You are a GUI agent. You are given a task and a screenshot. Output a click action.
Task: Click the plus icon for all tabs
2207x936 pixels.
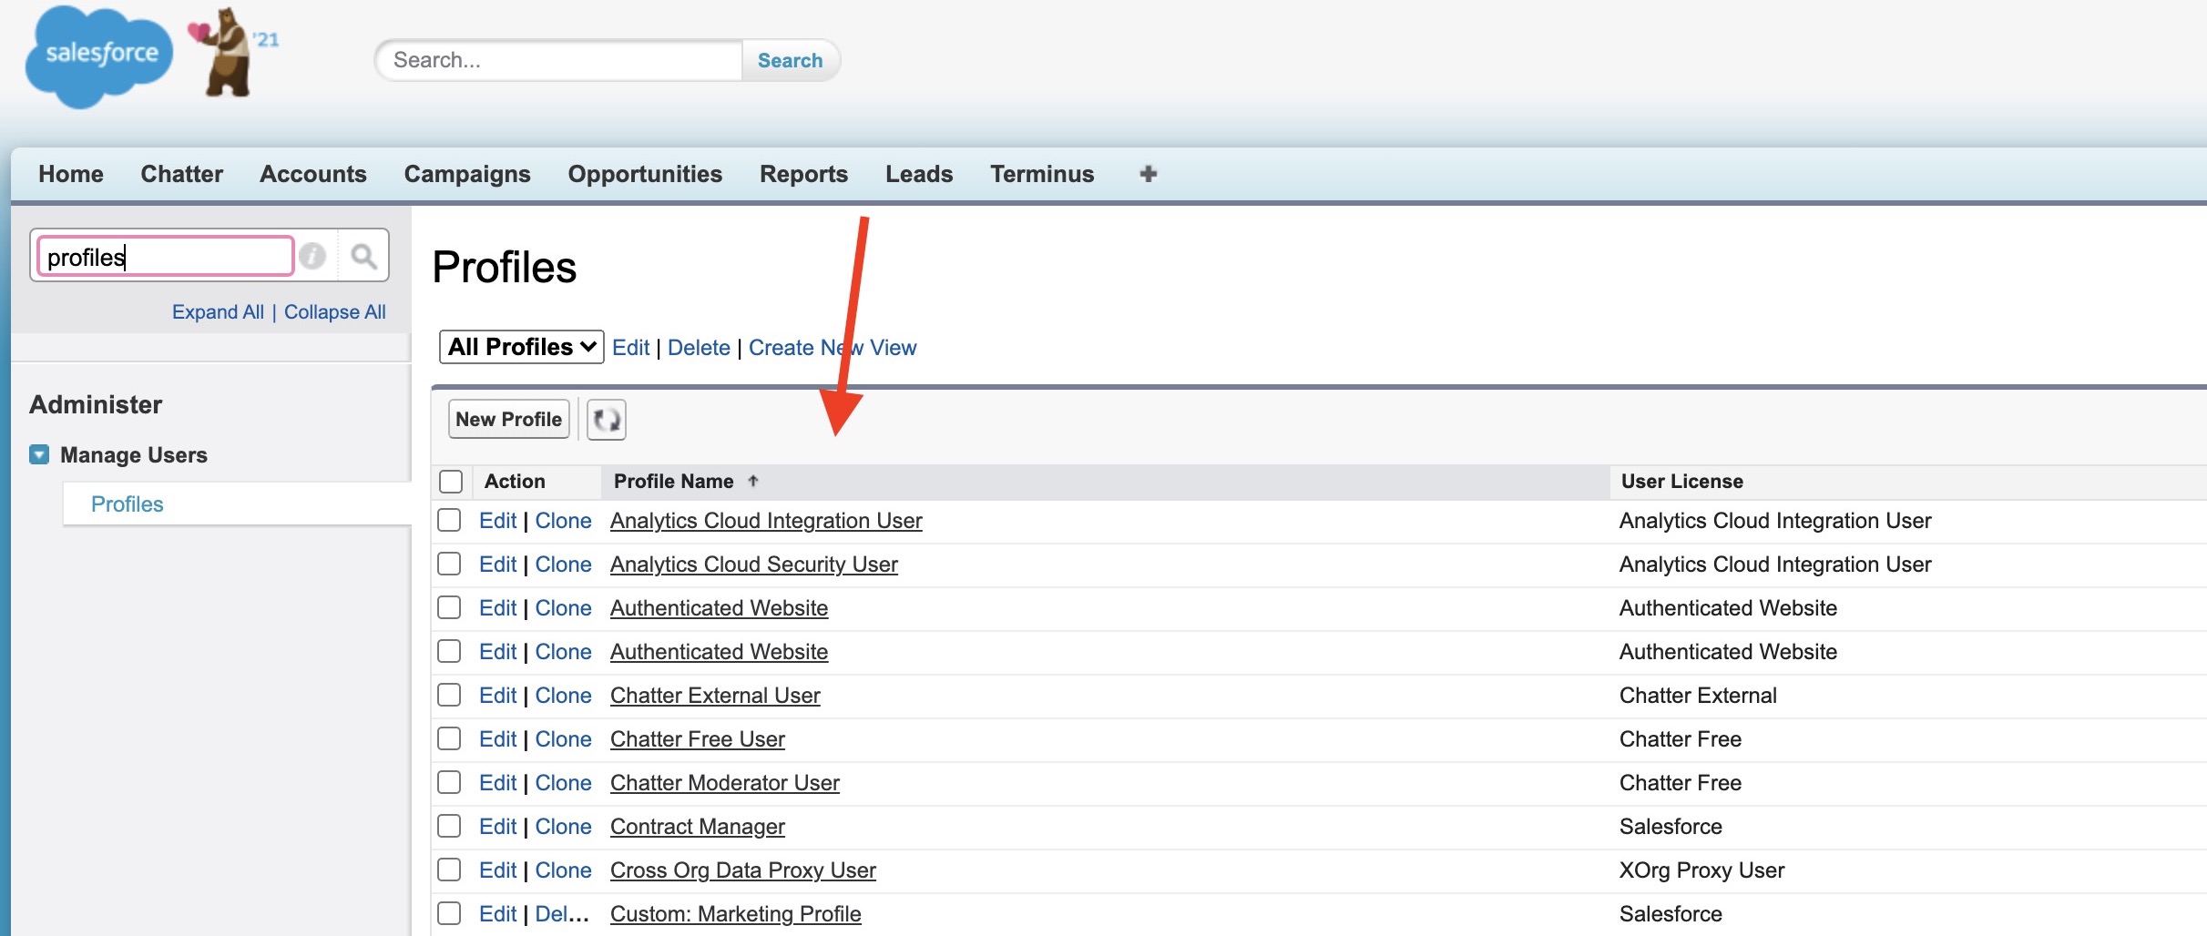click(x=1148, y=174)
